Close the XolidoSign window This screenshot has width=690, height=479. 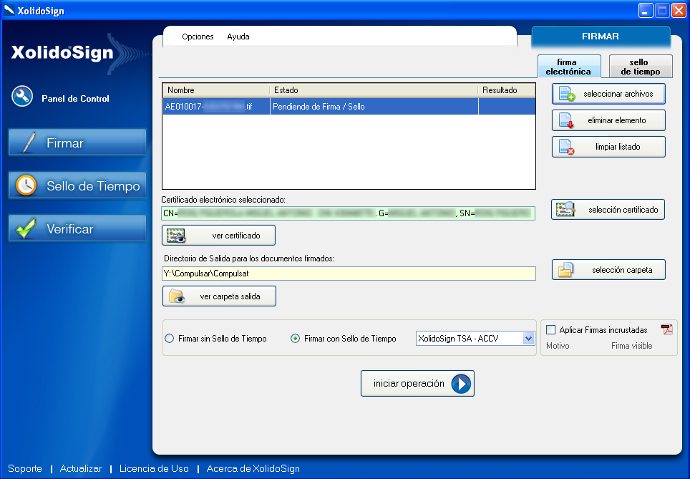(679, 11)
